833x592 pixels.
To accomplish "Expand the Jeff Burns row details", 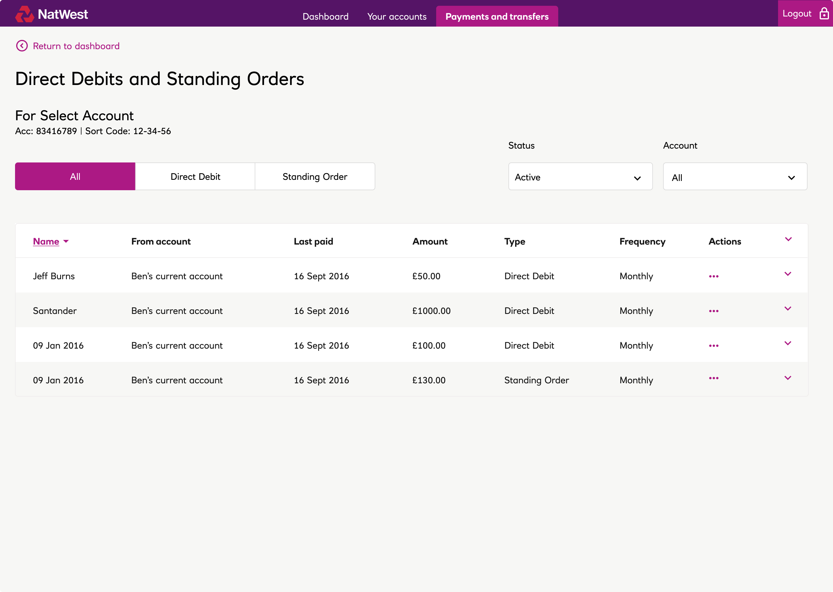I will pos(788,274).
